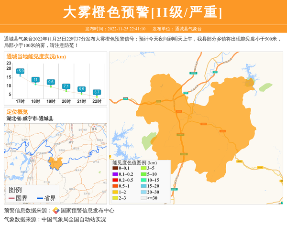Click the 国家预警信息发布中心 logo icon
The image size is (287, 225).
(56, 210)
